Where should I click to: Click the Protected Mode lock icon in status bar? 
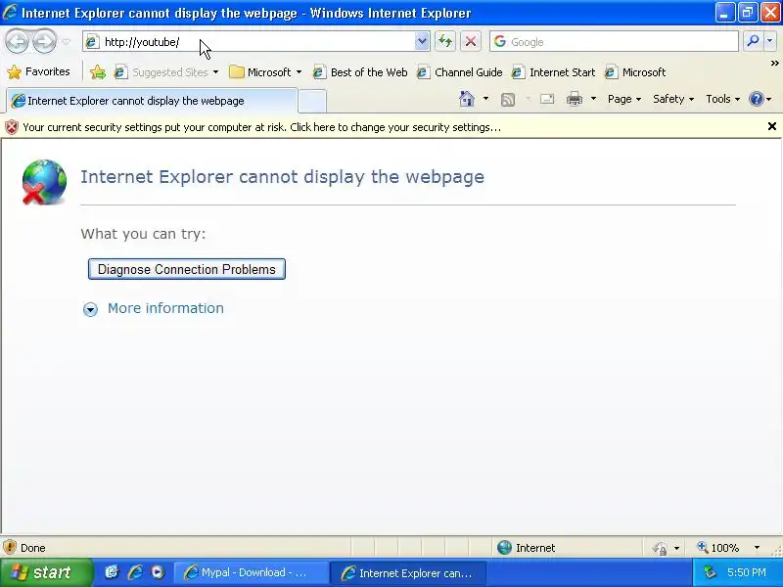(660, 548)
